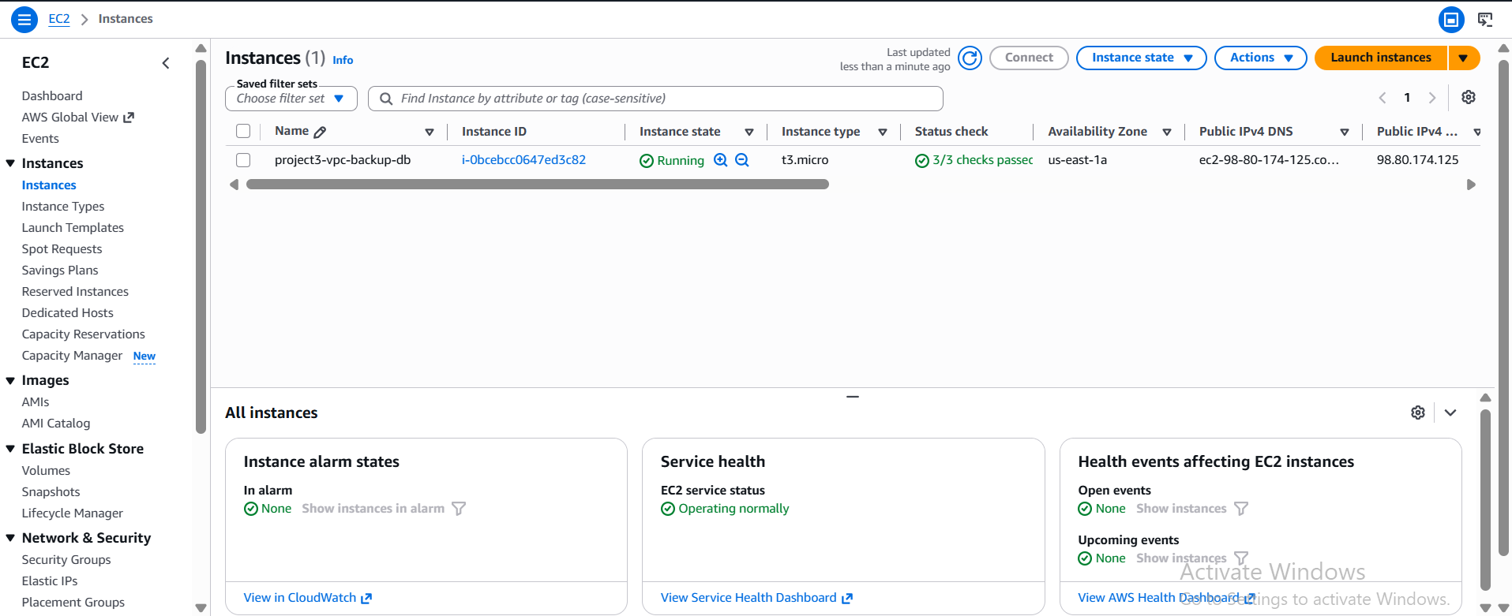Open the hamburger navigation menu
The image size is (1512, 616).
point(24,19)
